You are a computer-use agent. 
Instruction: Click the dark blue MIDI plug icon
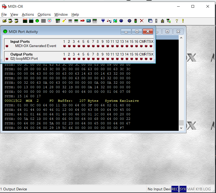(x=121, y=21)
